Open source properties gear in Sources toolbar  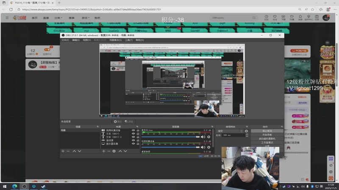point(114,151)
